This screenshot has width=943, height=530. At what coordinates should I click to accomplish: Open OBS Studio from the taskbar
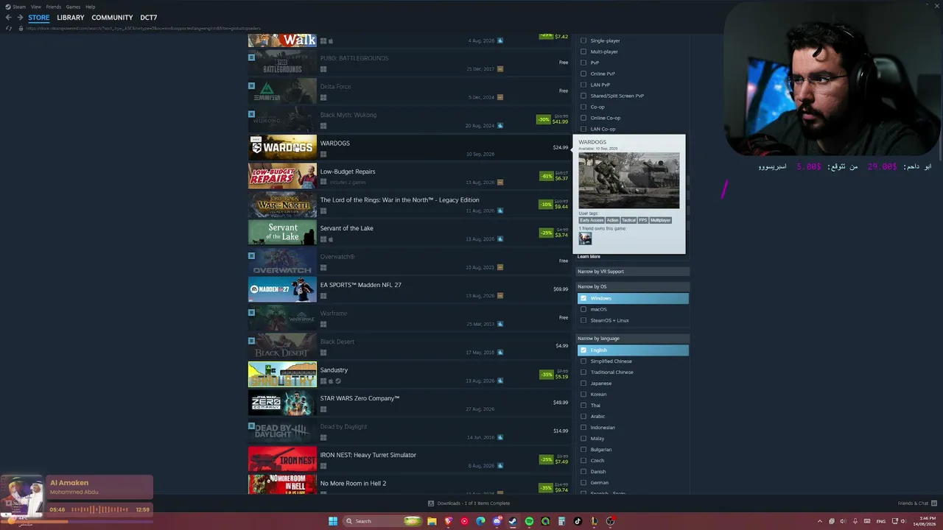pos(610,521)
